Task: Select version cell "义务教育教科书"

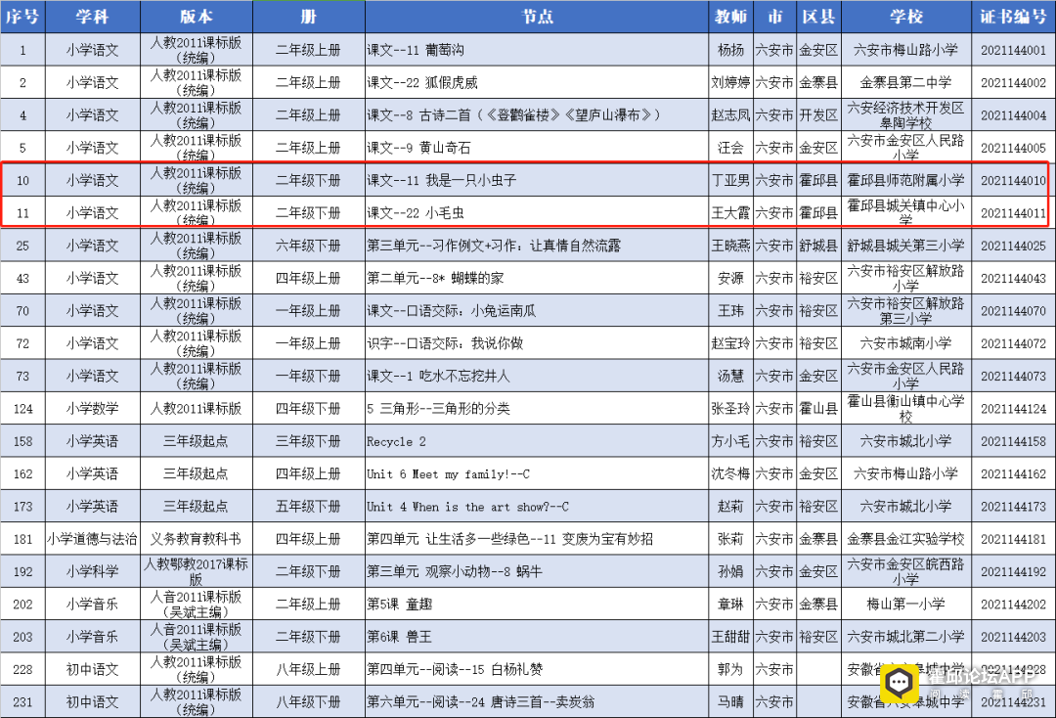Action: pyautogui.click(x=197, y=539)
